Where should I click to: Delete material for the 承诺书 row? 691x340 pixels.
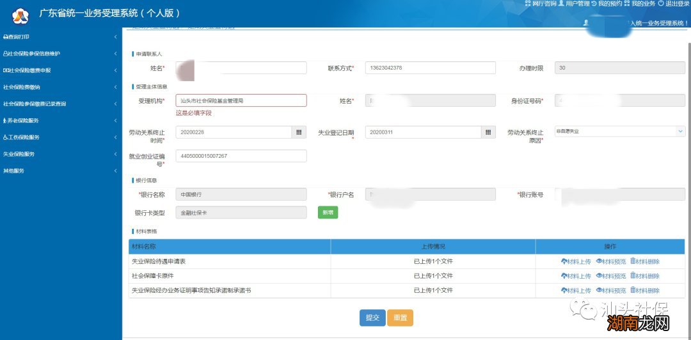click(645, 291)
